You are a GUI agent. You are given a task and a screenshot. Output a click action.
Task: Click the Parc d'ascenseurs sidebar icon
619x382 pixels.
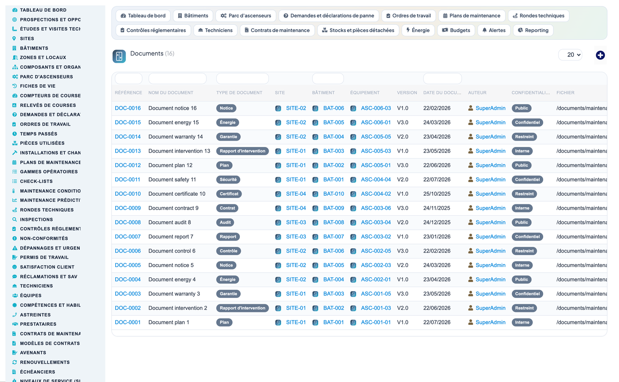pyautogui.click(x=15, y=76)
